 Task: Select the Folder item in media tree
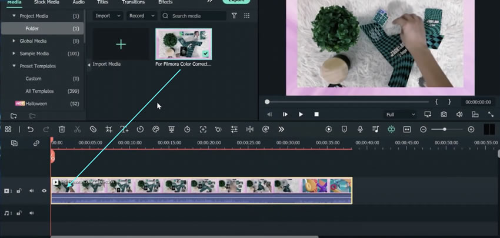42,28
